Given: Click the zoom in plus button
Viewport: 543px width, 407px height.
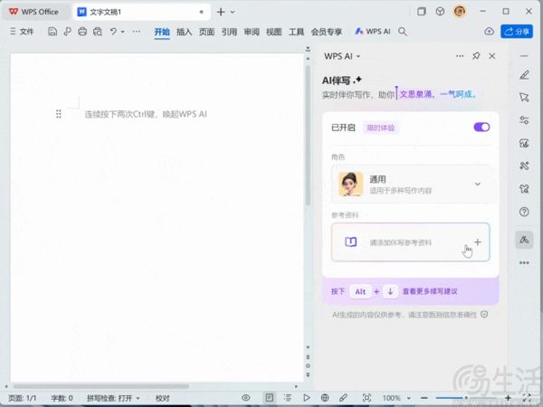Looking at the screenshot, I should pos(508,398).
